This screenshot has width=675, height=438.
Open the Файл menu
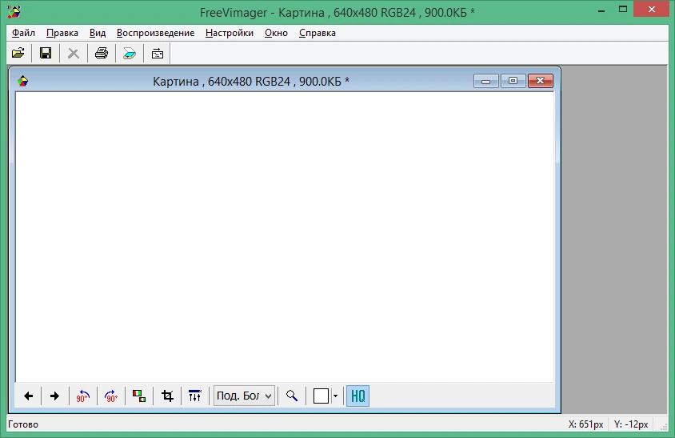[23, 33]
